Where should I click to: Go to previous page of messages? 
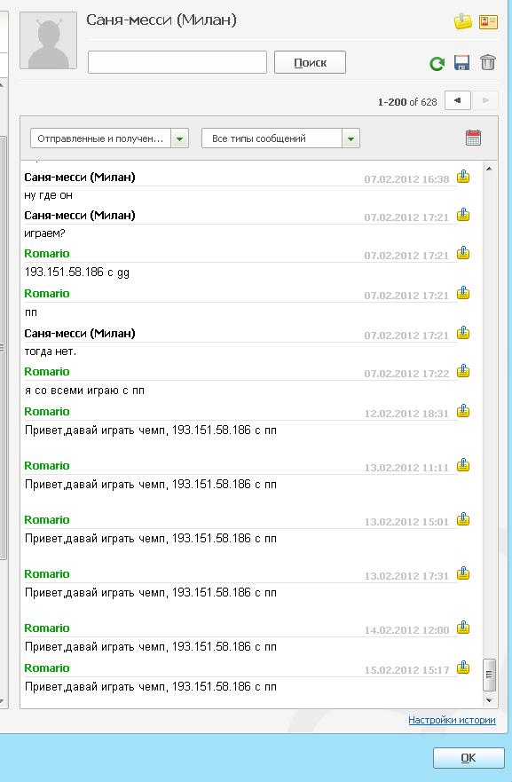pos(457,100)
